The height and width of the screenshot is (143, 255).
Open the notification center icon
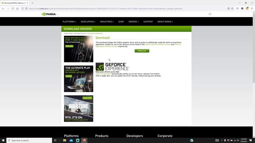click(x=251, y=140)
